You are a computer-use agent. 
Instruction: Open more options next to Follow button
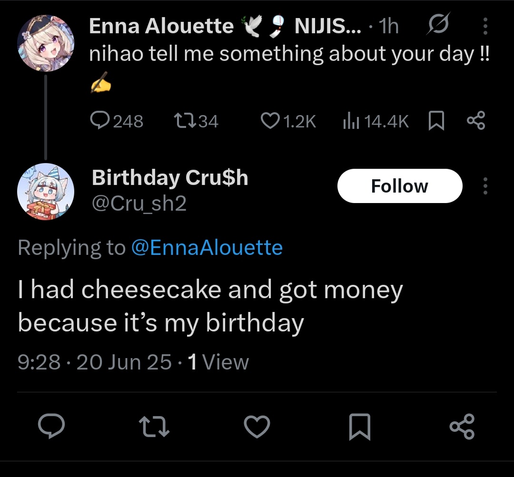pyautogui.click(x=485, y=186)
